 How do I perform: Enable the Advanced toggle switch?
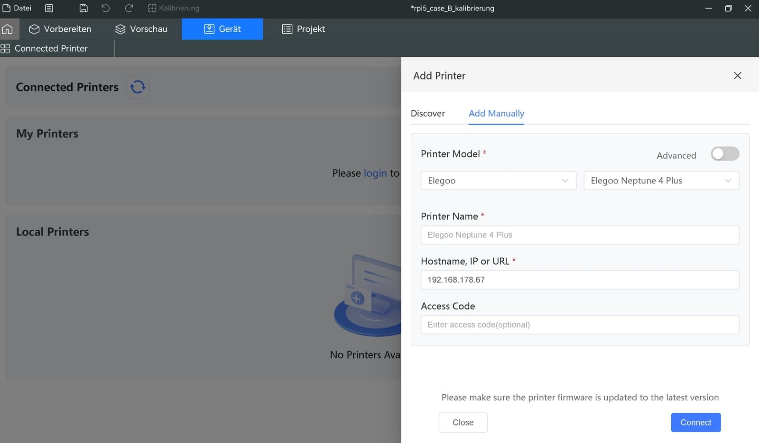(725, 154)
